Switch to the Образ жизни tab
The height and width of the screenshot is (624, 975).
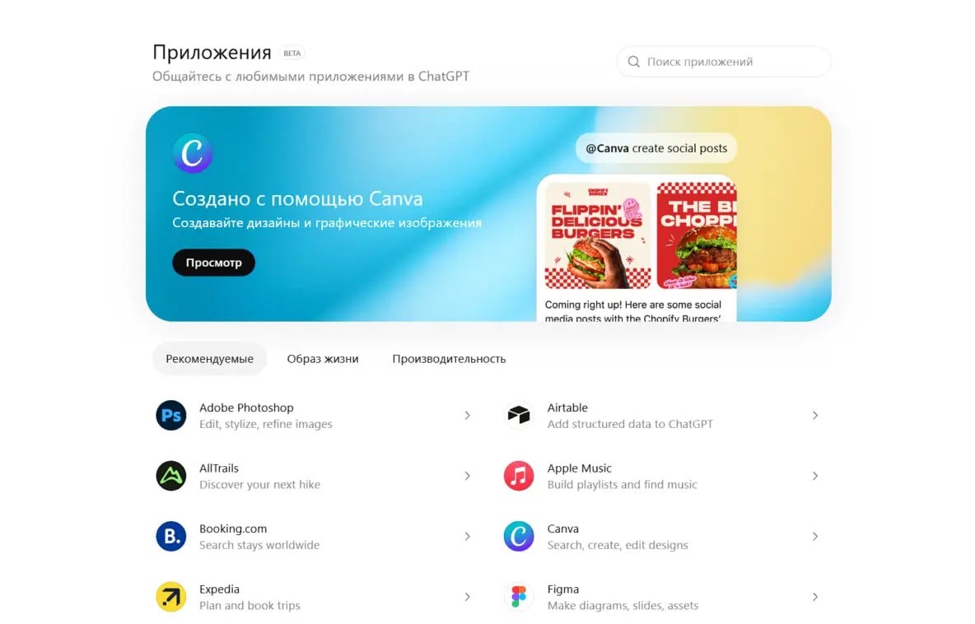point(323,359)
